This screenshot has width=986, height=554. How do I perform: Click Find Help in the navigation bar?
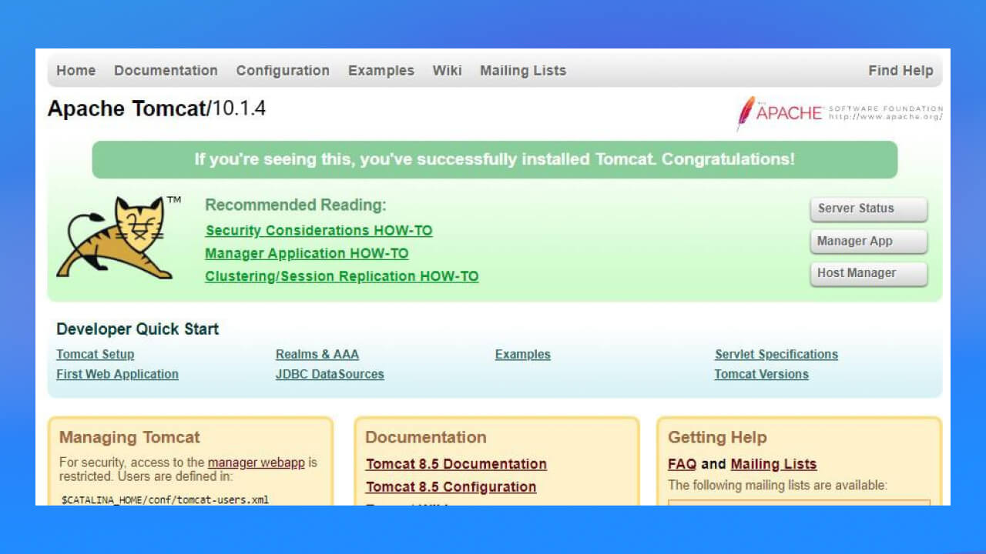pos(900,71)
